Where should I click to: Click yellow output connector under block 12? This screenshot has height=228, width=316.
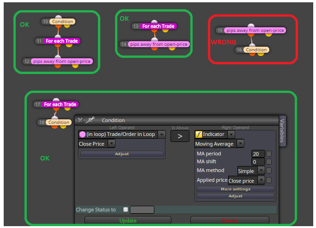[75, 66]
